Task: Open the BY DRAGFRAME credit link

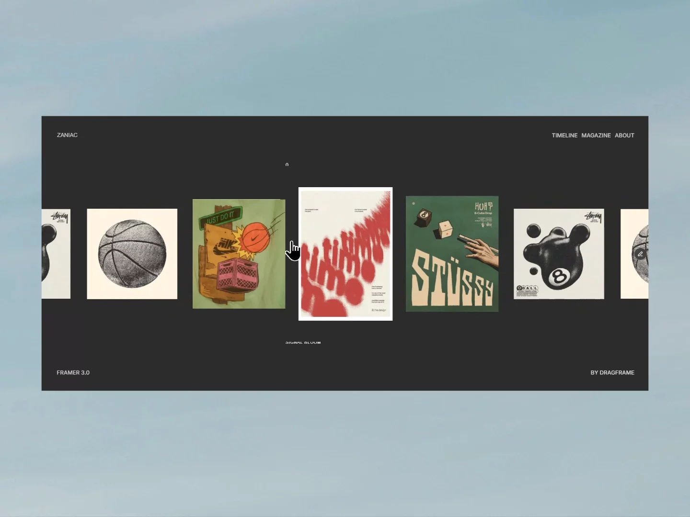Action: pyautogui.click(x=612, y=372)
